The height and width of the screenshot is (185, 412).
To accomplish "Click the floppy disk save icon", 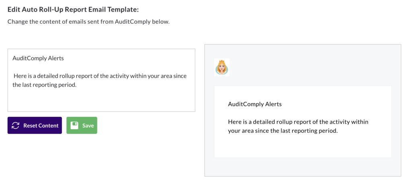I will pos(75,126).
